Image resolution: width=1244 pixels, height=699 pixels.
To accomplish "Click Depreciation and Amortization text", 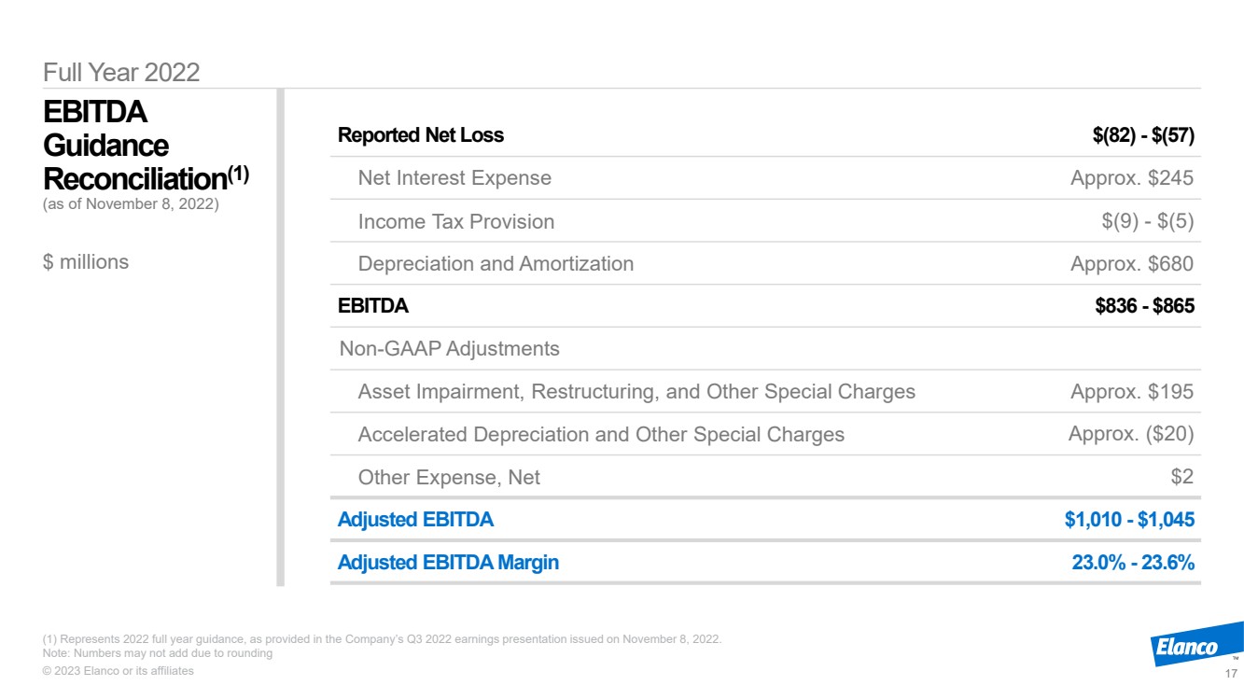I will point(496,263).
